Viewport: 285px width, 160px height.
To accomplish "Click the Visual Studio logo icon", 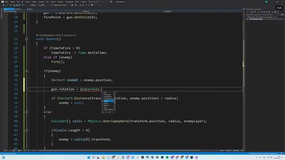I will tap(2, 2).
